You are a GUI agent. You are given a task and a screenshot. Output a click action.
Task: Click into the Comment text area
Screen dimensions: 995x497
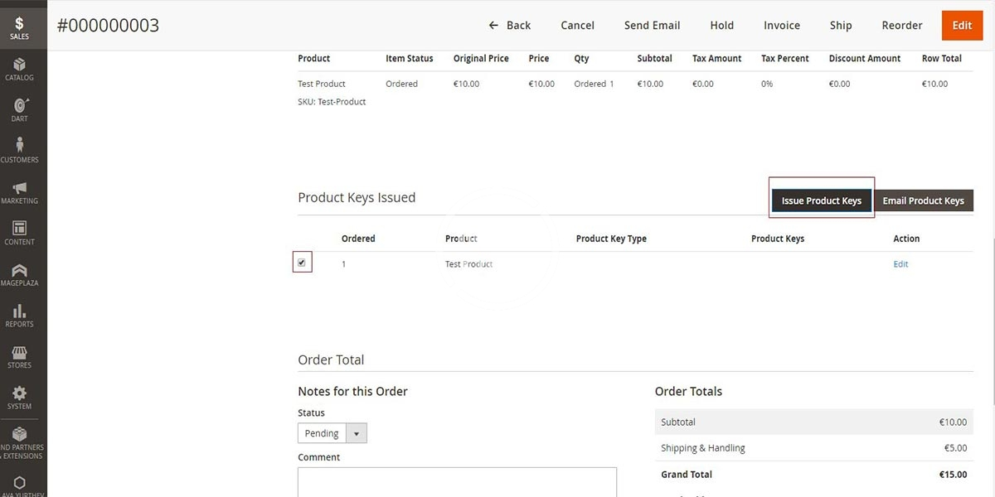coord(457,482)
